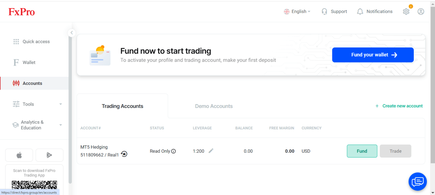Open the English language dropdown

297,11
